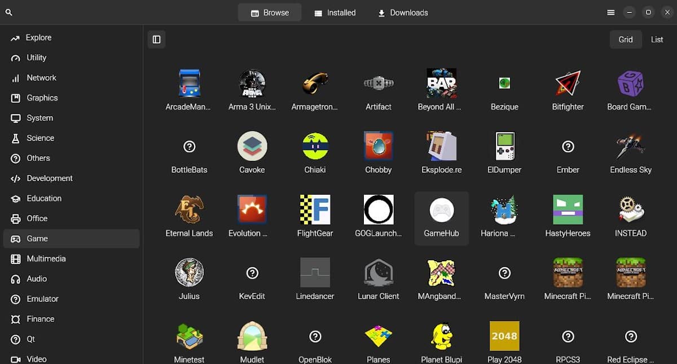The image size is (677, 364).
Task: Go to the Downloads tab
Action: pyautogui.click(x=403, y=12)
